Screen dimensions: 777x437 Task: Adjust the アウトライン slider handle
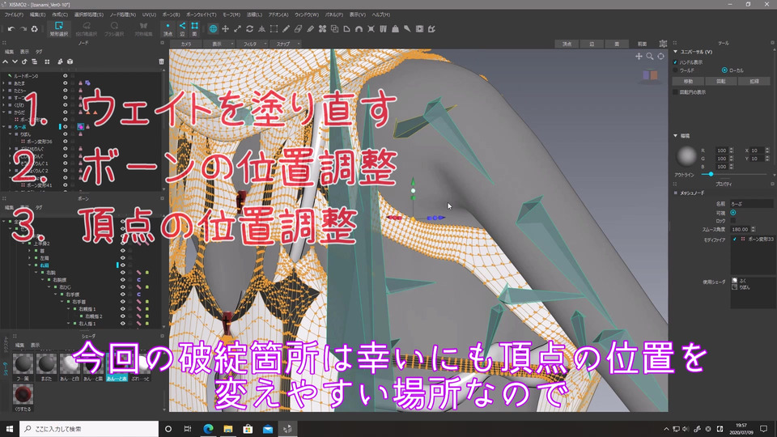(711, 175)
